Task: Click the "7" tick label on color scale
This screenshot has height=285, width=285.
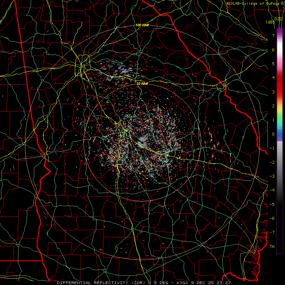Action: coord(273,35)
